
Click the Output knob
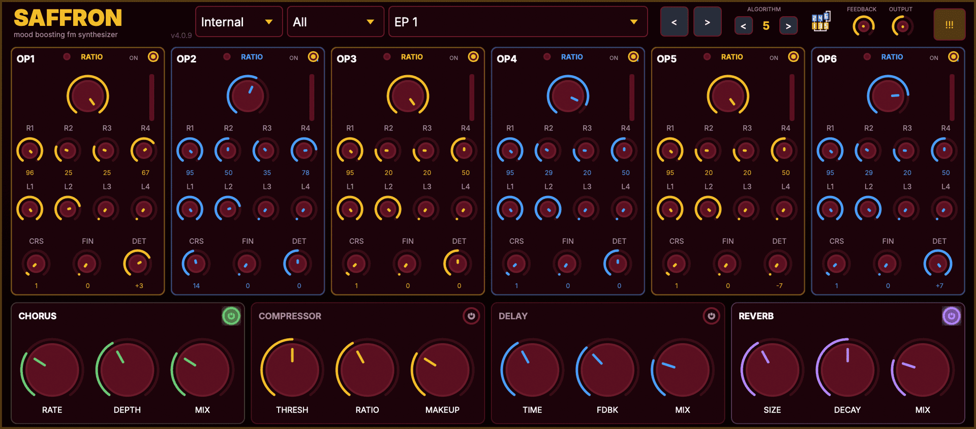[902, 26]
